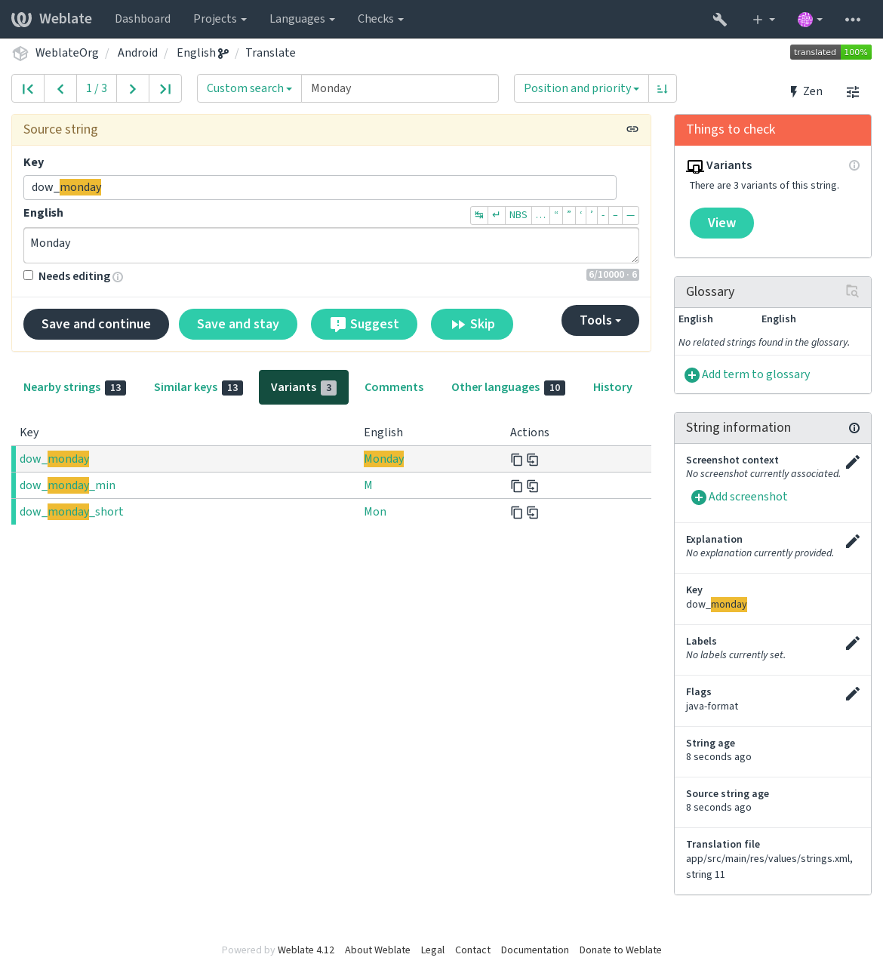Open the Similar keys tab

point(198,387)
